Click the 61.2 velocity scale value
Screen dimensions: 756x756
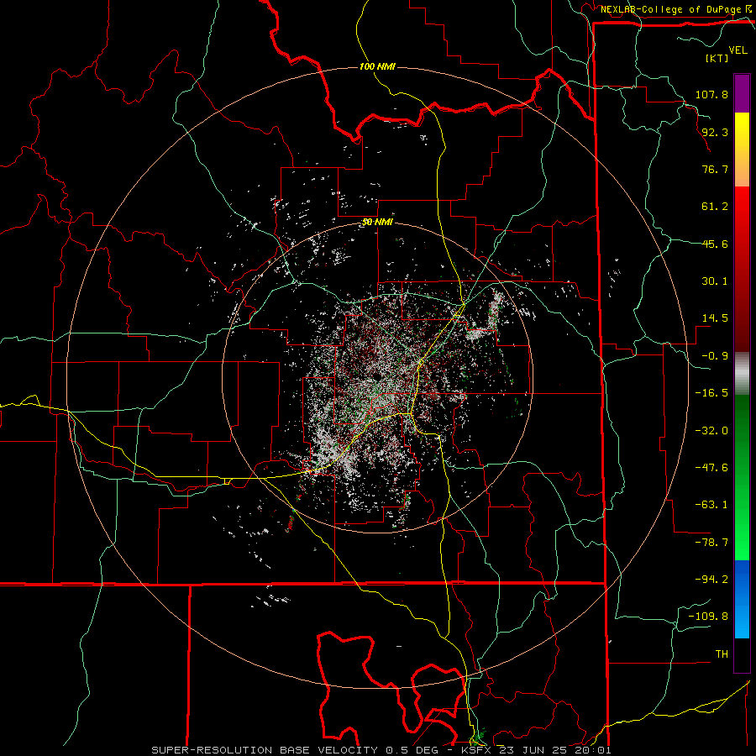[715, 207]
